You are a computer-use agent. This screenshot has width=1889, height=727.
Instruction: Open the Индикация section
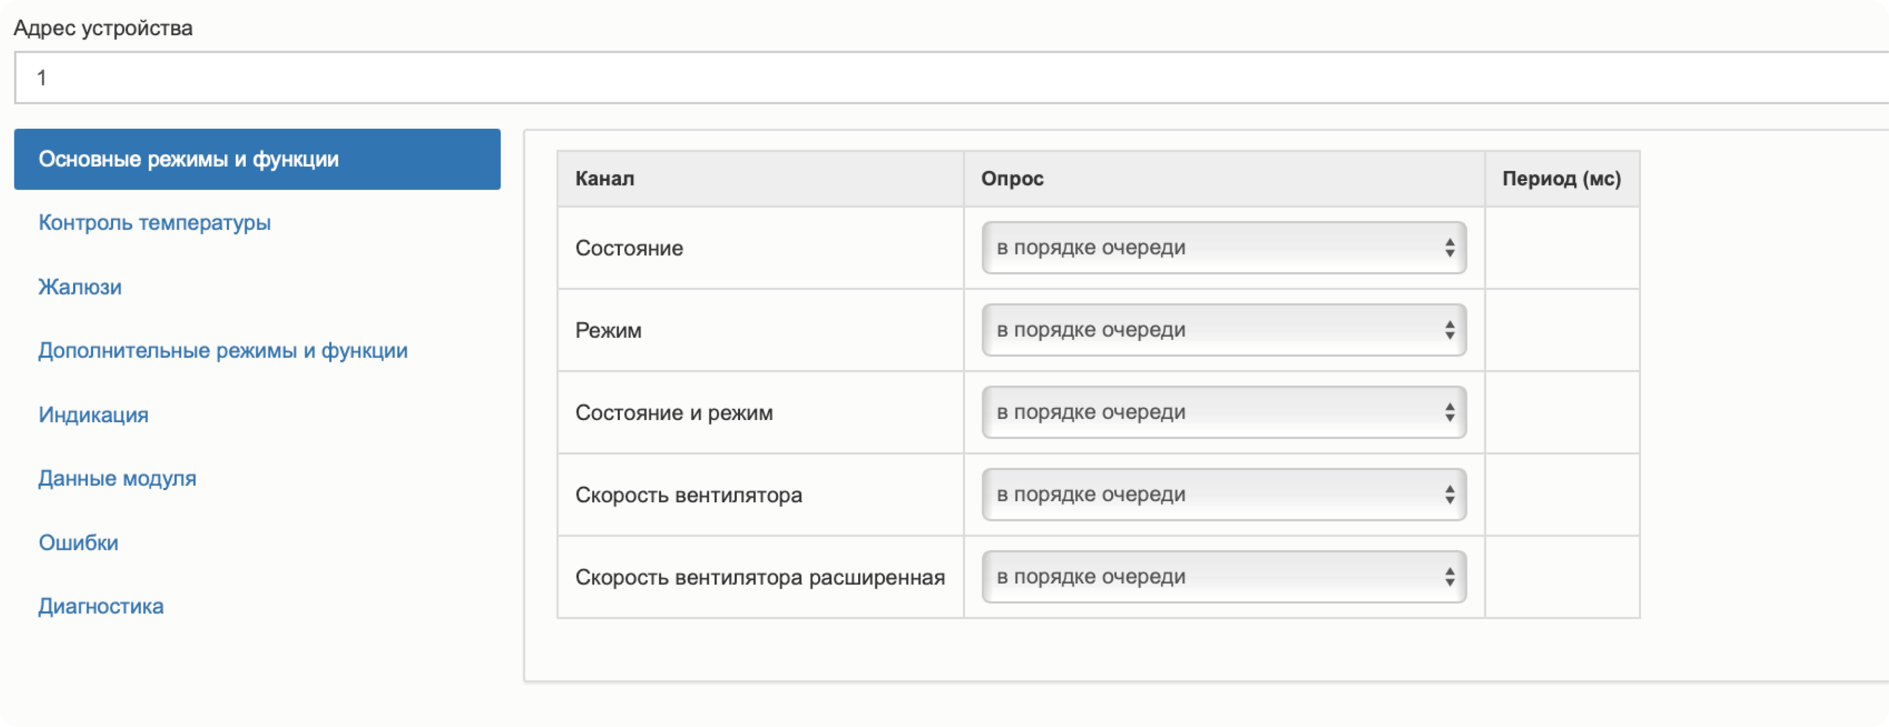click(93, 415)
